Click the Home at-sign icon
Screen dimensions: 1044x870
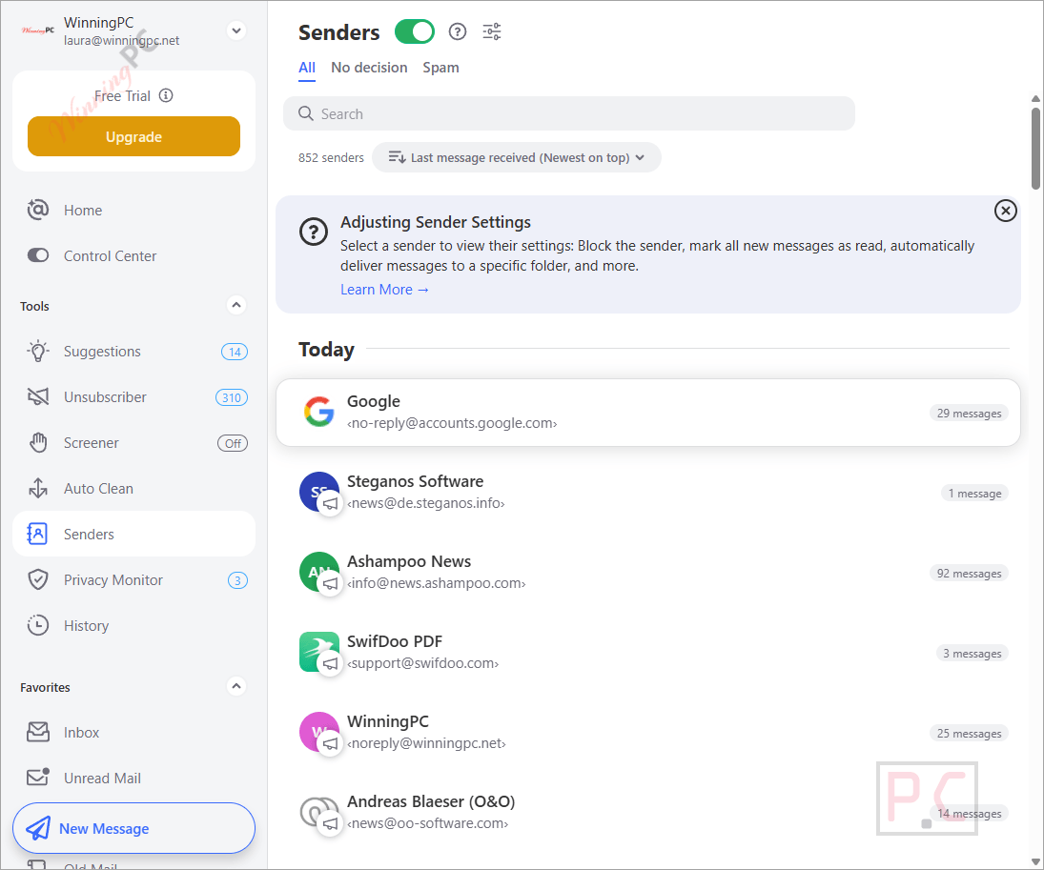[38, 210]
